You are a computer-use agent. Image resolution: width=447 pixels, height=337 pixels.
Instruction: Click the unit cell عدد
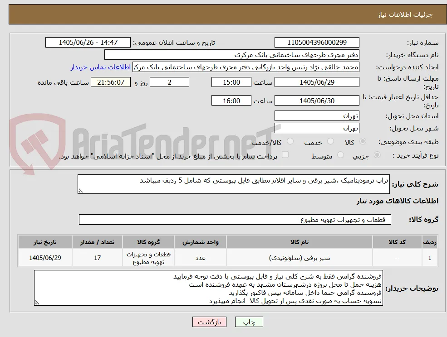(x=201, y=258)
